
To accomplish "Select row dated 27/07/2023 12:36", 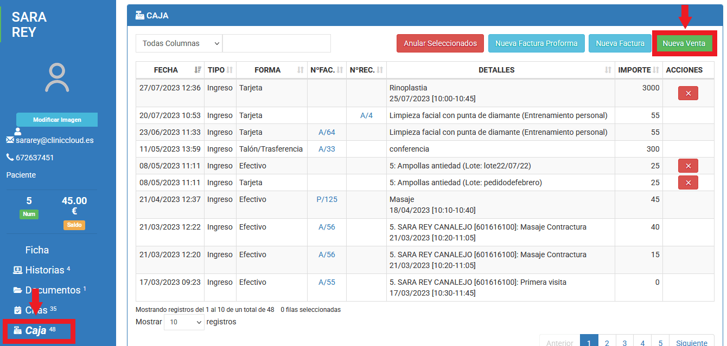I will coord(425,93).
